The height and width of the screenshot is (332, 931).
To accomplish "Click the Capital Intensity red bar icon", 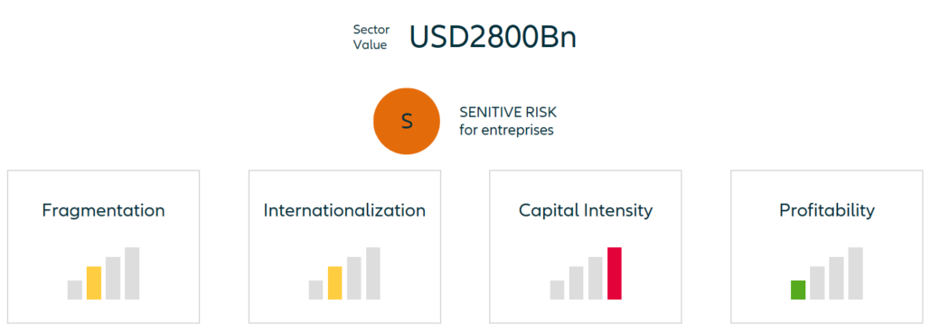I will (614, 273).
